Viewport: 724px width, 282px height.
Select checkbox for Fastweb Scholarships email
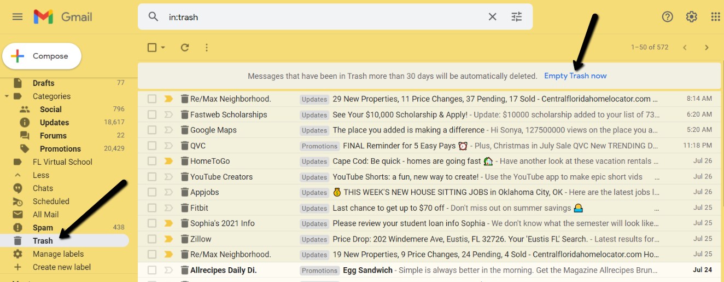[152, 114]
